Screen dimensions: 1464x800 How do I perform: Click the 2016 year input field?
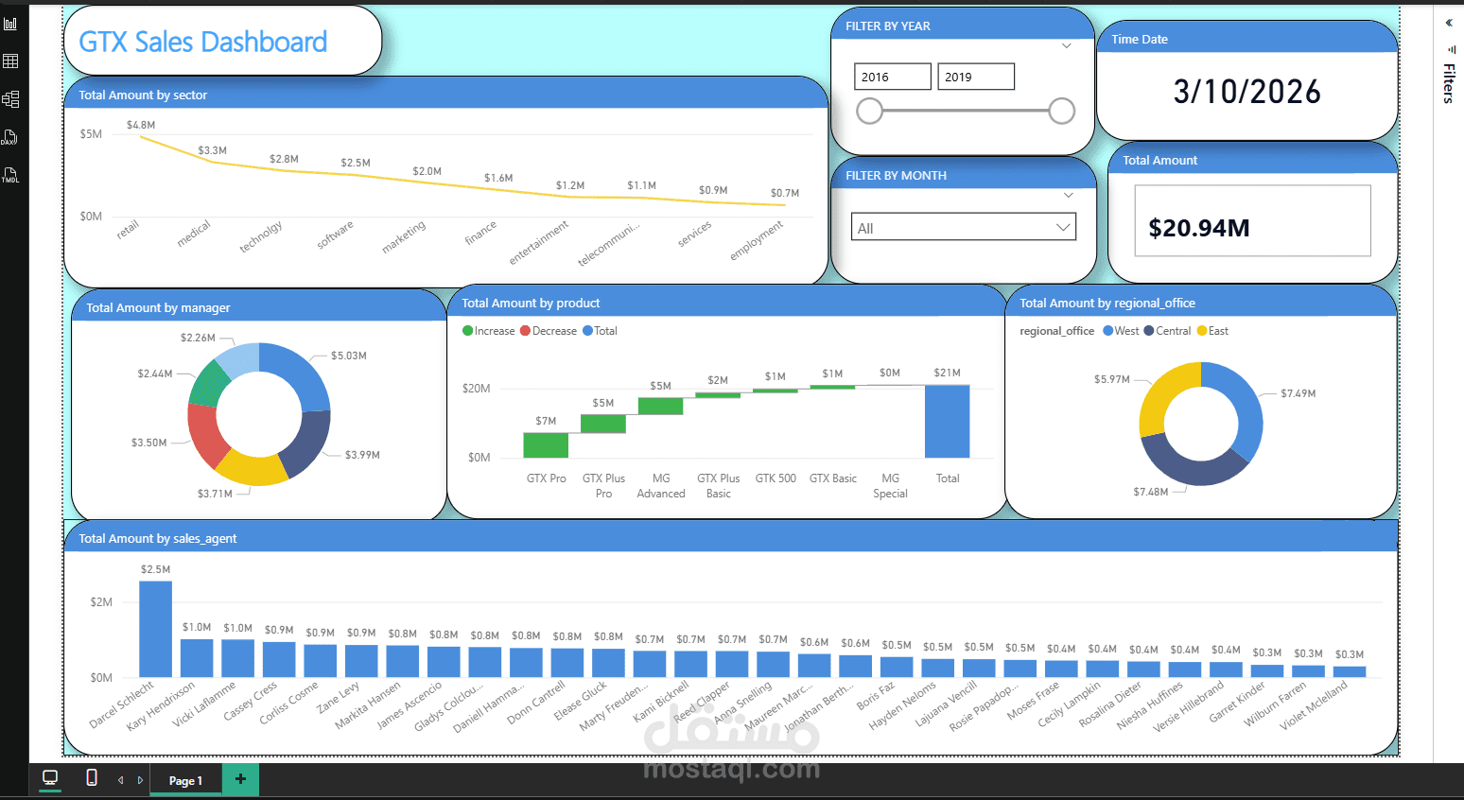click(892, 76)
